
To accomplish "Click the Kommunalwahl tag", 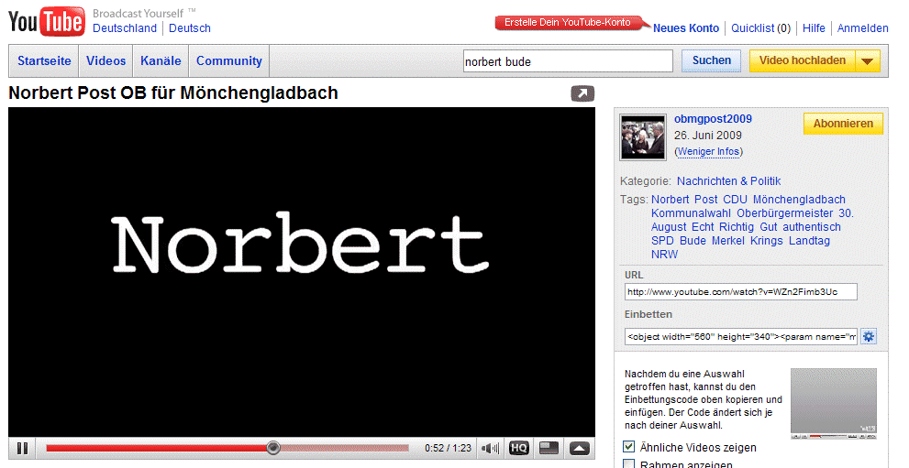I will 691,213.
